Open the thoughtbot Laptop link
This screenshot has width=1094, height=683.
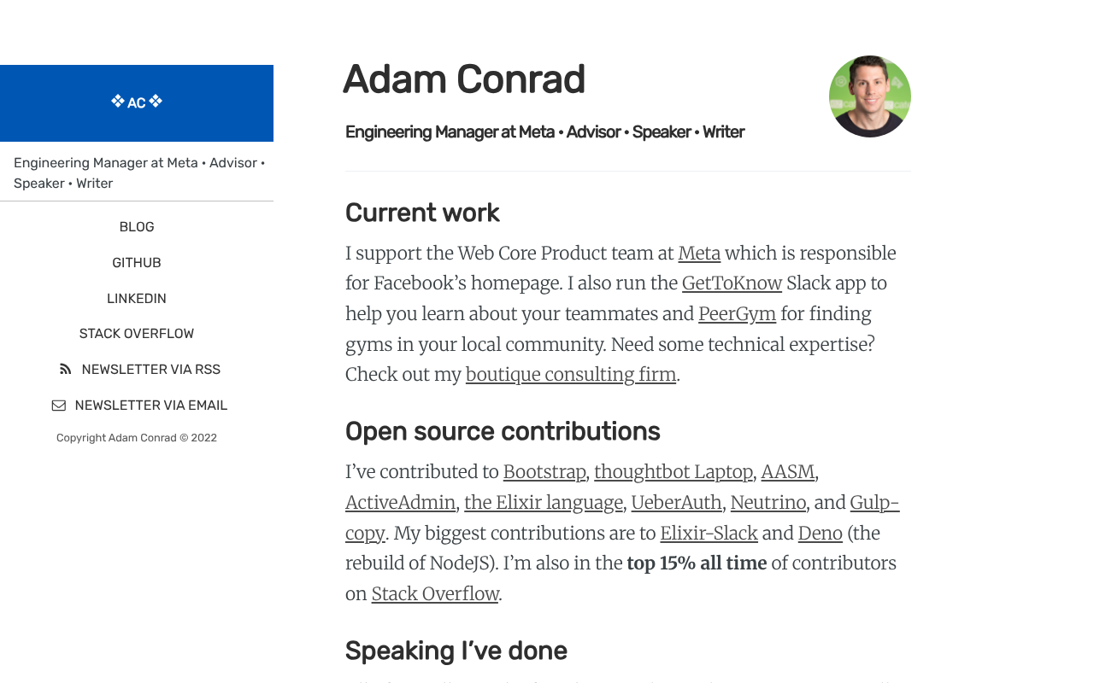coord(673,472)
